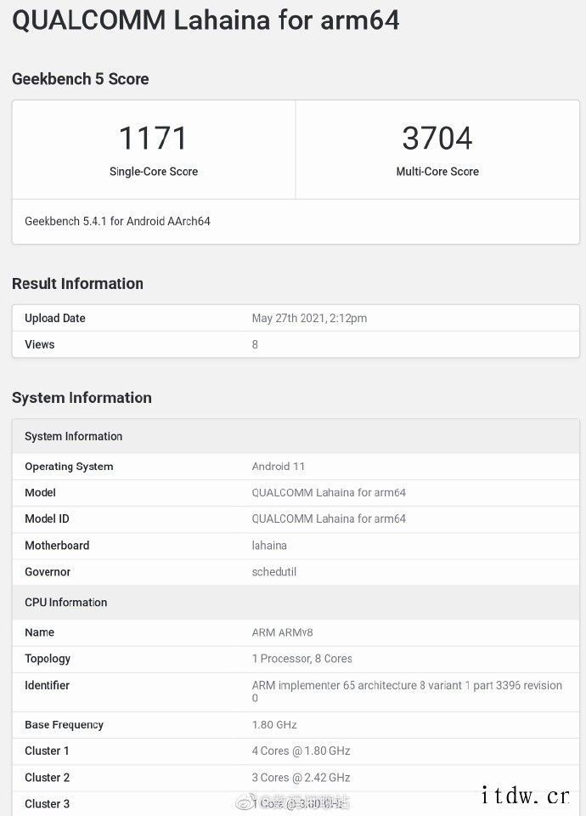The height and width of the screenshot is (816, 586).
Task: Click the Weibo watermark logo at bottom
Action: 243,802
